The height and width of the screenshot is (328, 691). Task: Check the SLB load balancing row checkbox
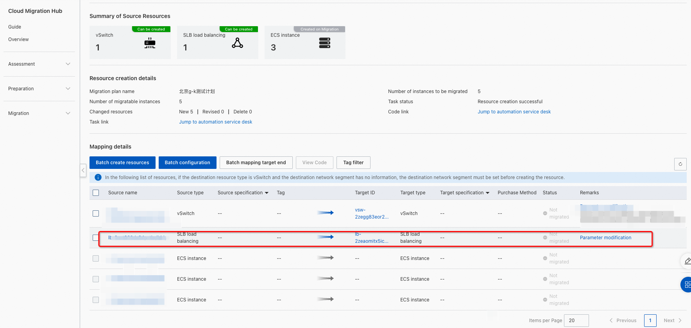pyautogui.click(x=95, y=238)
